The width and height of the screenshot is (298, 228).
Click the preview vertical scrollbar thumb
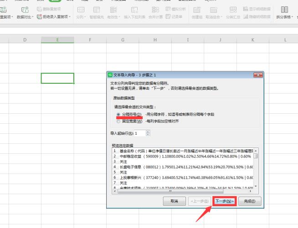point(256,156)
